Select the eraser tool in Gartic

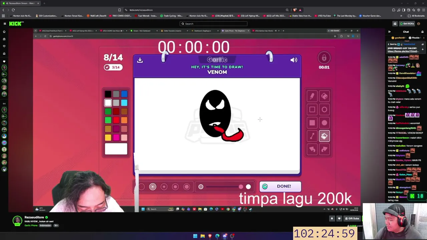click(324, 96)
